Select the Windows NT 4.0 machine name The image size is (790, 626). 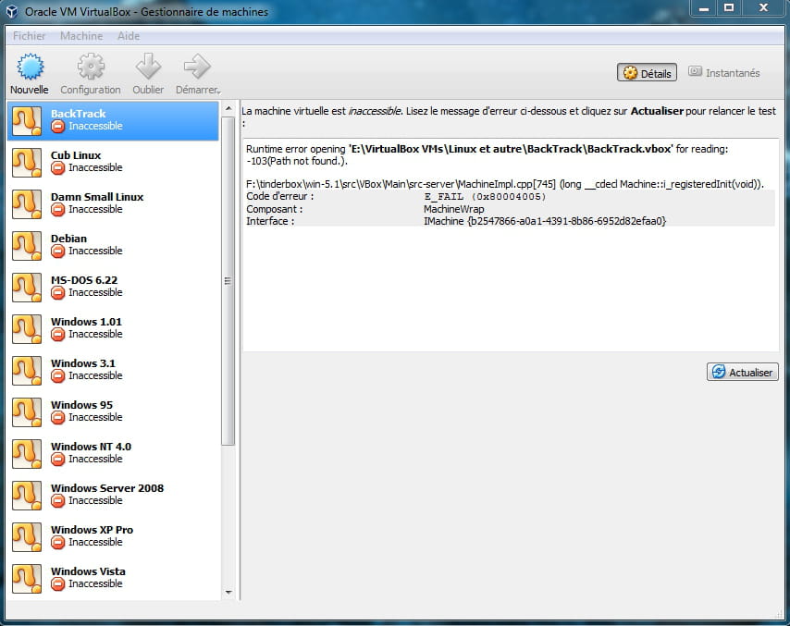coord(92,447)
